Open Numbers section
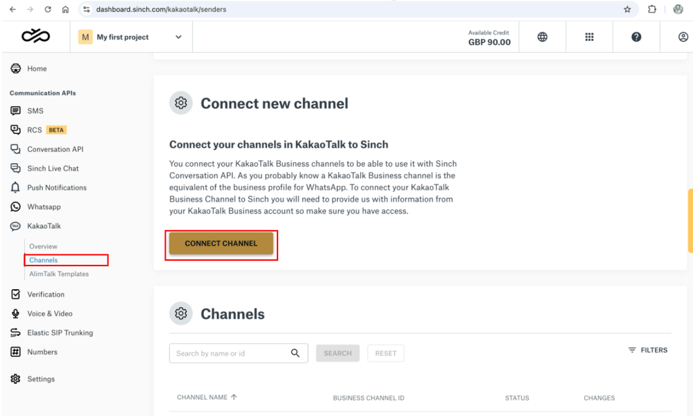Screen dimensions: 693x416 33,352
